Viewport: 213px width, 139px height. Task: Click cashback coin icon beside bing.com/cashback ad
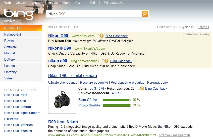[106, 61]
